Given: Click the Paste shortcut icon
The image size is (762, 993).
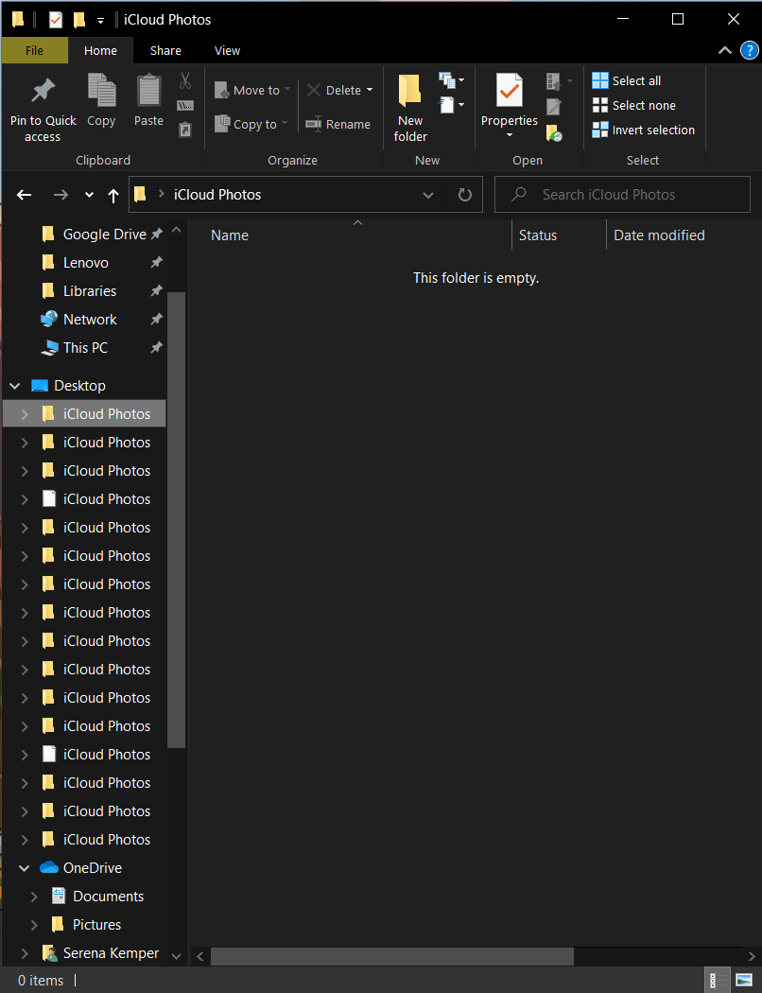Looking at the screenshot, I should (184, 130).
